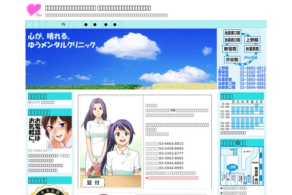Screen dimensions: 292x195
Task: Click the pink heart You logo
Action: coord(34,10)
